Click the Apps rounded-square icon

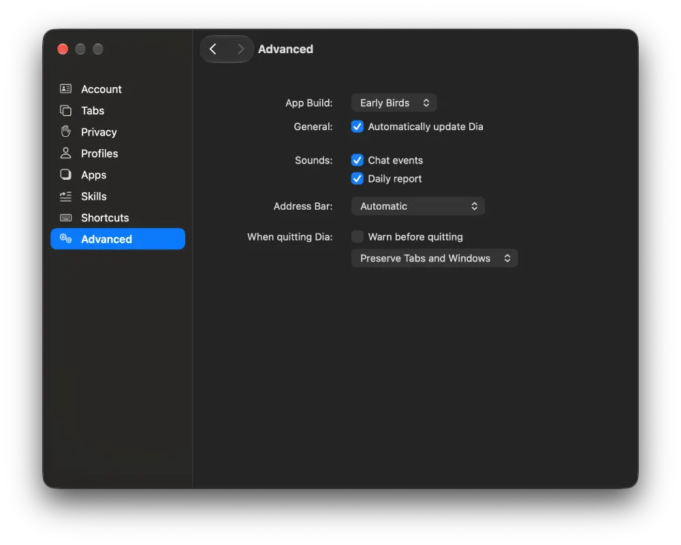(x=65, y=174)
